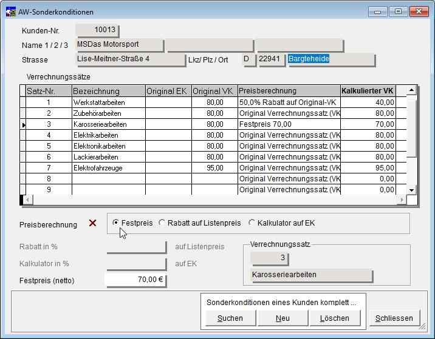Select the Karosseriearbeiten table cell
This screenshot has width=435, height=339.
[109, 124]
